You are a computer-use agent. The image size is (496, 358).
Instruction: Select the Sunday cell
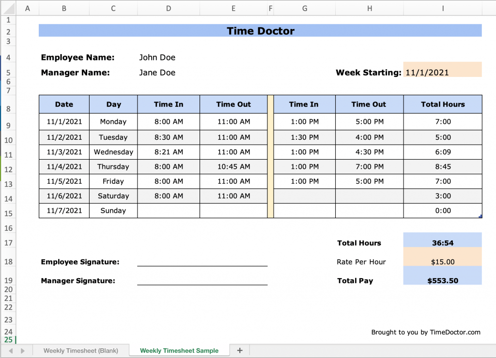click(x=113, y=210)
